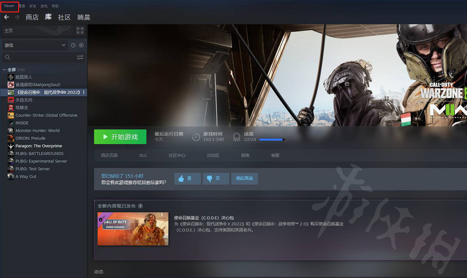
Task: Click the achievements progress bar
Action: click(272, 140)
